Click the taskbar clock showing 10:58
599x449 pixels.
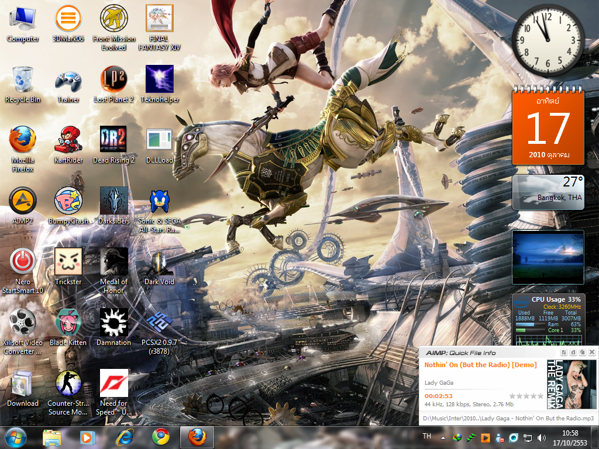(x=570, y=438)
